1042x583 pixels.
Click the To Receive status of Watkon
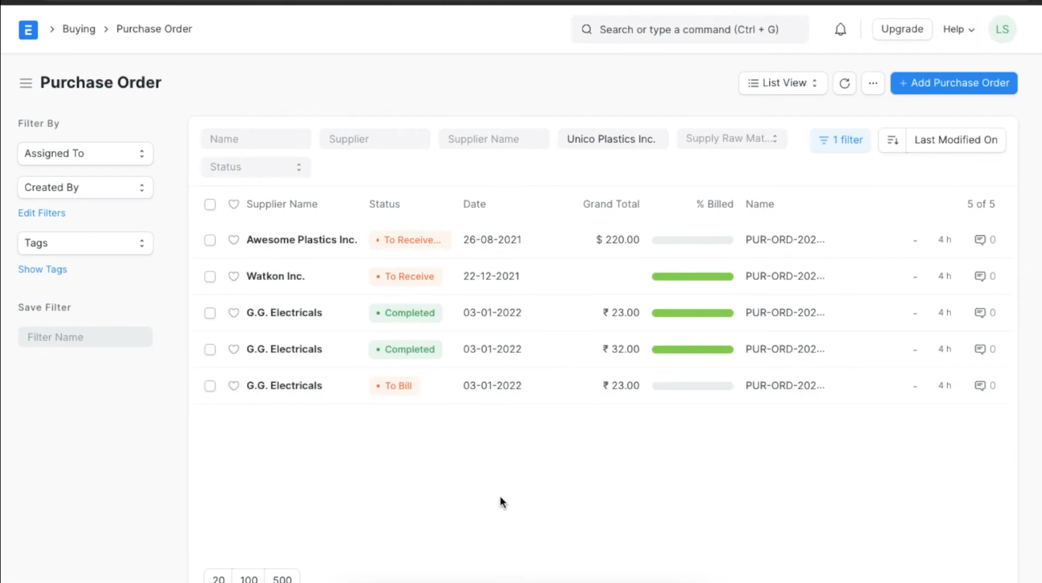tap(406, 276)
